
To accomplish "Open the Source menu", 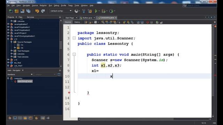I will click(x=35, y=6).
